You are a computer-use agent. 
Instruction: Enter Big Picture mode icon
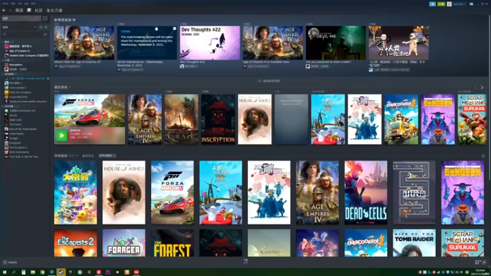pyautogui.click(x=471, y=4)
